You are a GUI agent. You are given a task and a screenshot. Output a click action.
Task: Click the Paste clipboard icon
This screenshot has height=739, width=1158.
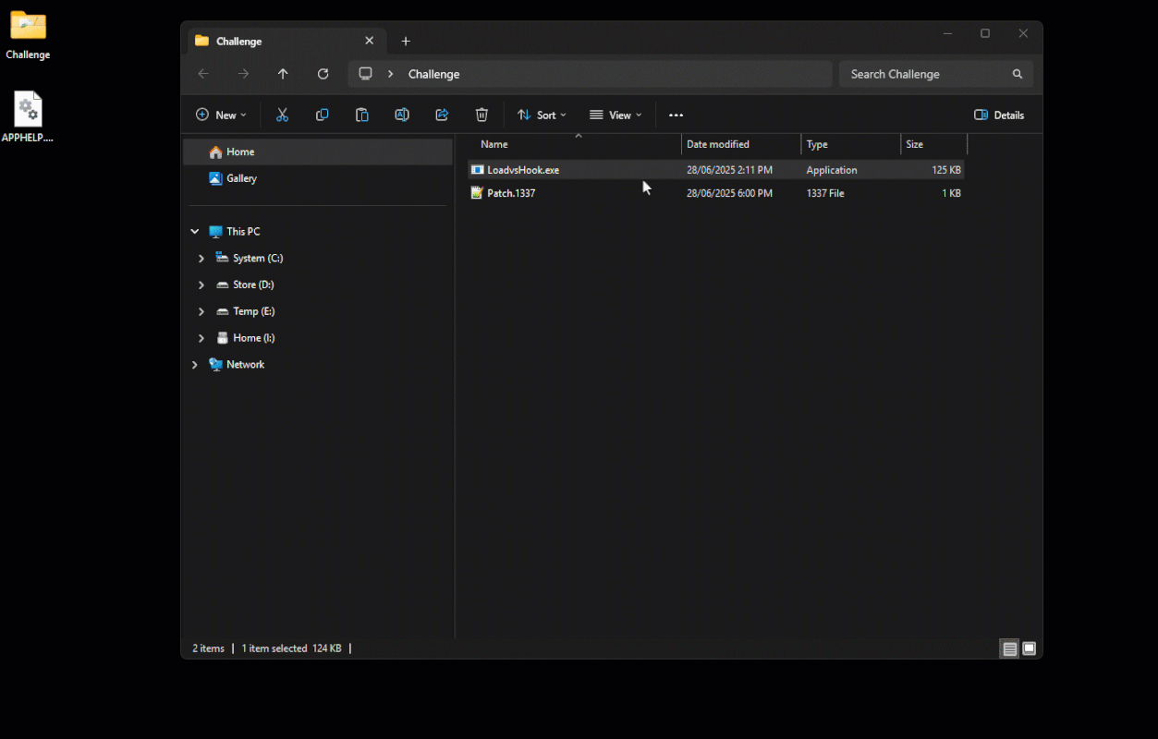pyautogui.click(x=362, y=115)
